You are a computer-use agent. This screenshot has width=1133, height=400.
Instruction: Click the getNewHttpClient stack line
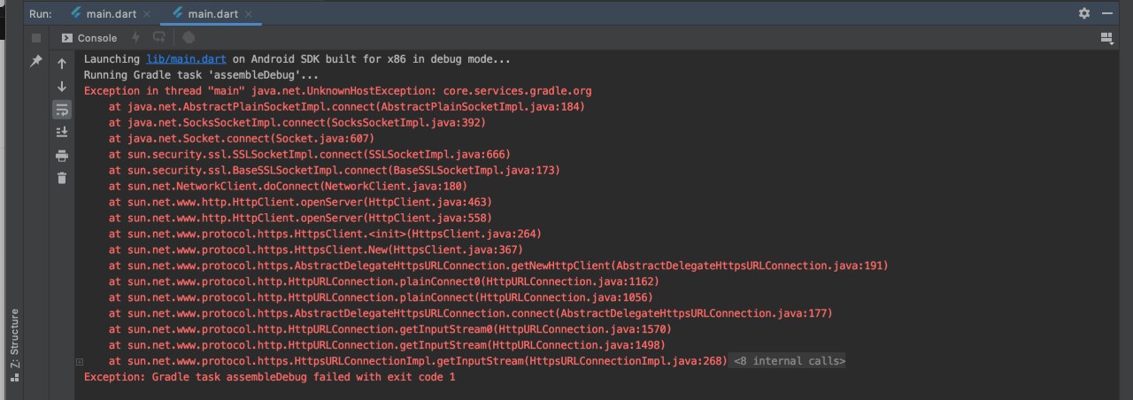click(498, 266)
